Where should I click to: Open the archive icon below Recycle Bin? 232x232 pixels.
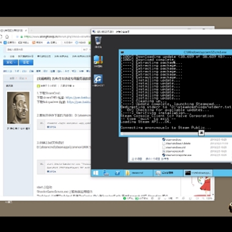[98, 61]
